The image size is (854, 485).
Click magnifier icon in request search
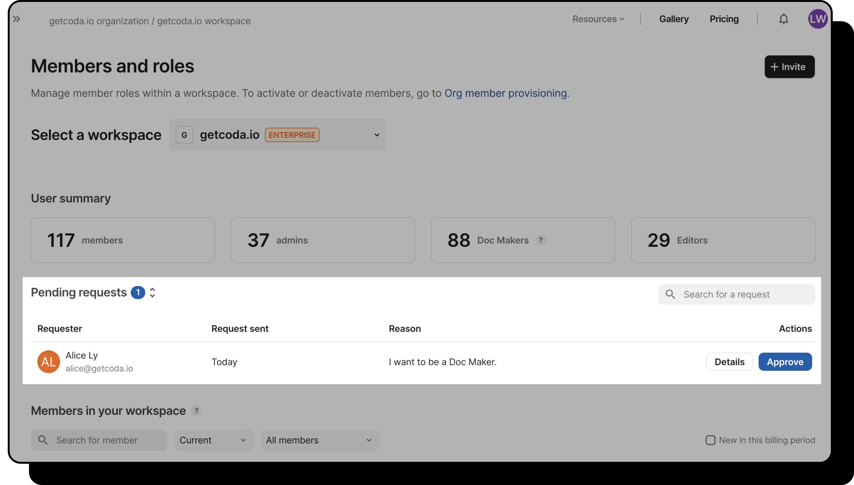coord(670,294)
